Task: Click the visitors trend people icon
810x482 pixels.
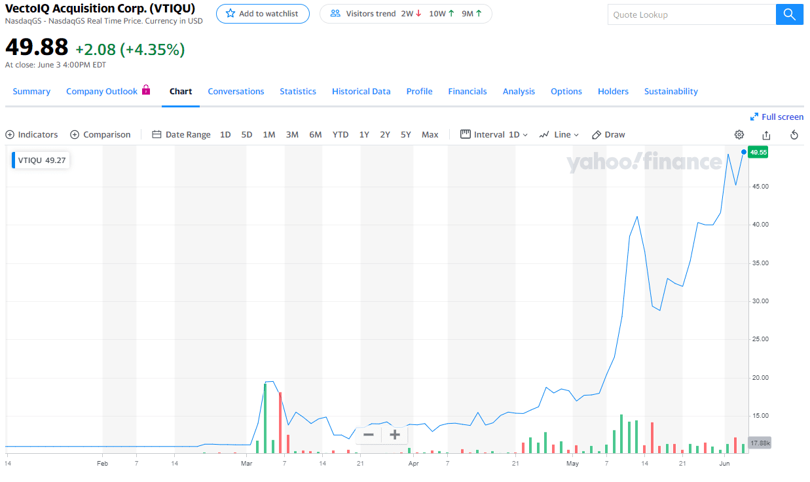Action: [335, 14]
